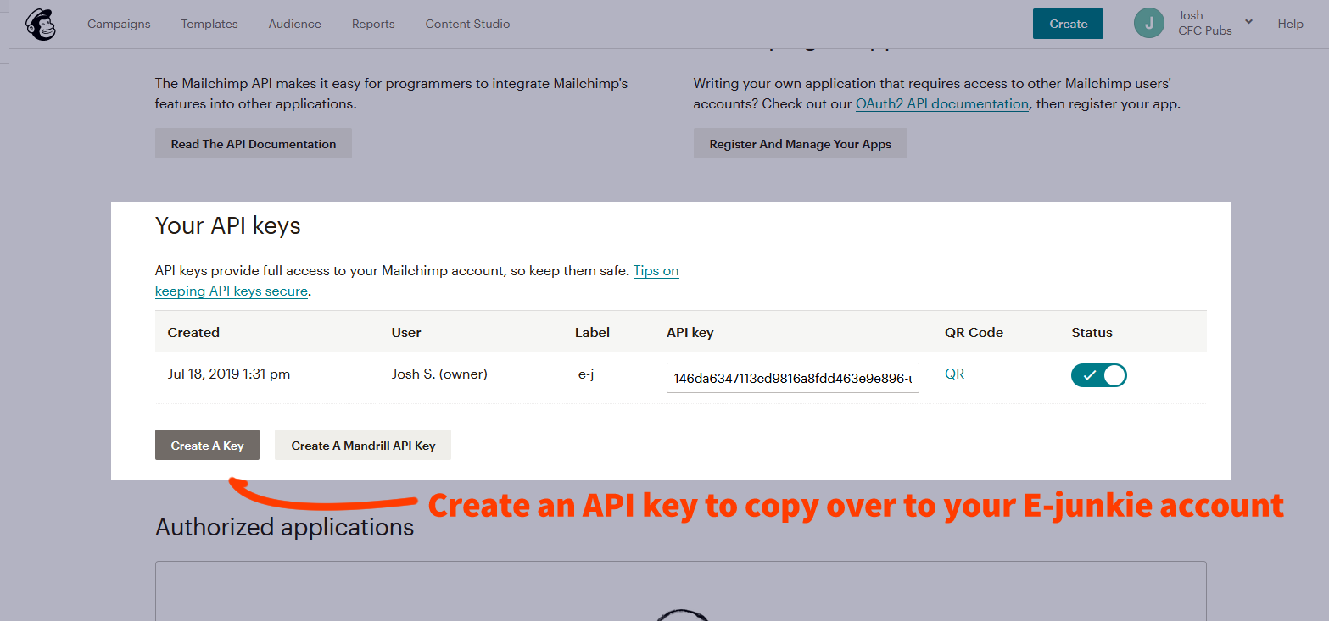Click the Create A Key button

point(207,446)
